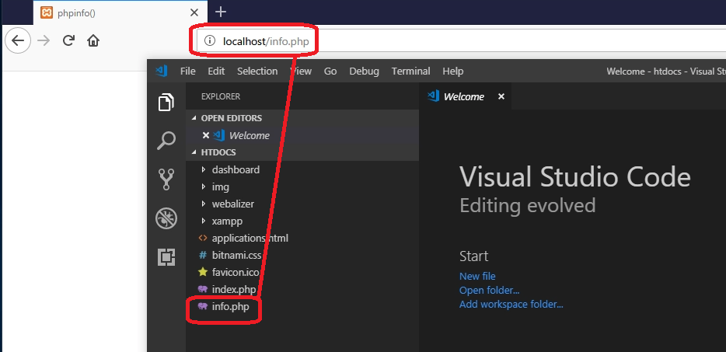Open the Search icon in activity bar
726x352 pixels.
pyautogui.click(x=166, y=141)
